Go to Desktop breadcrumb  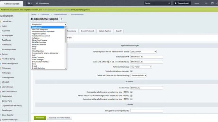point(34,14)
